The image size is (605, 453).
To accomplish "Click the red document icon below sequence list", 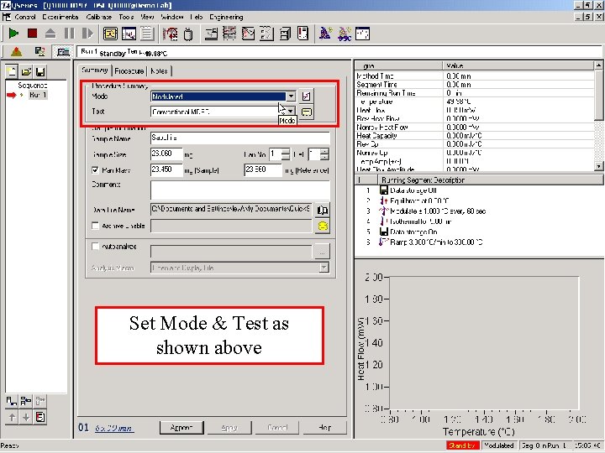I will pos(40,417).
